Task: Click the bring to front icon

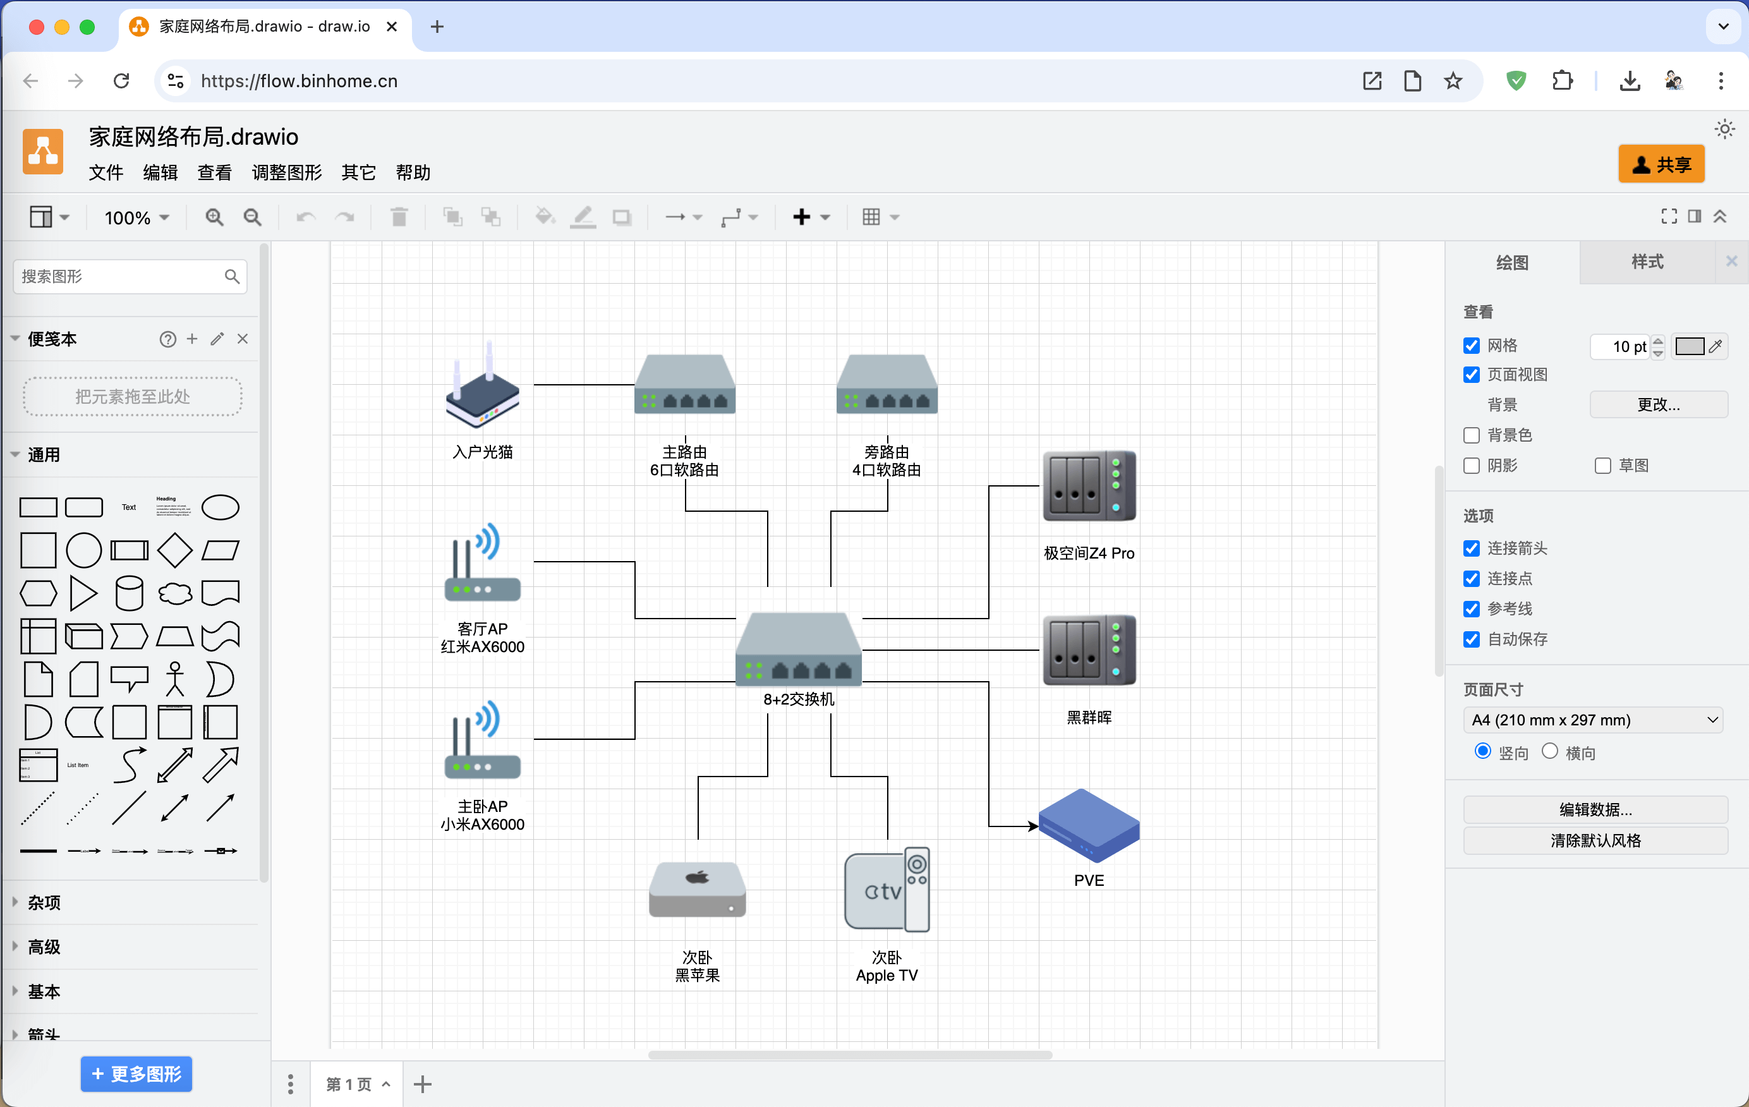Action: click(x=452, y=217)
